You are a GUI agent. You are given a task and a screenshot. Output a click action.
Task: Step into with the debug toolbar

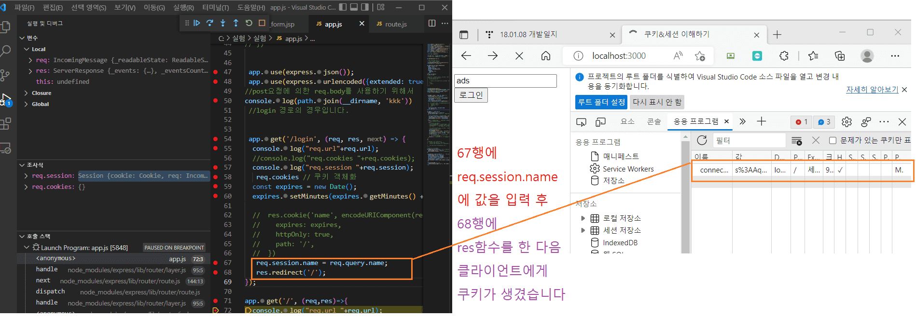(x=223, y=23)
